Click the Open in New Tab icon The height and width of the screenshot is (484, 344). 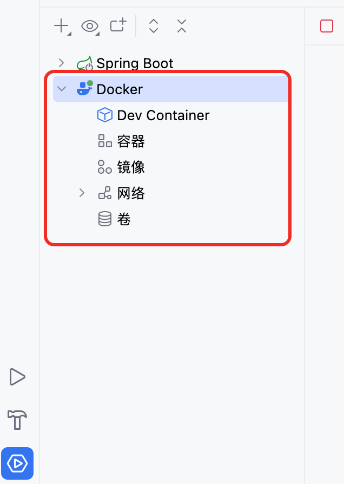[118, 25]
